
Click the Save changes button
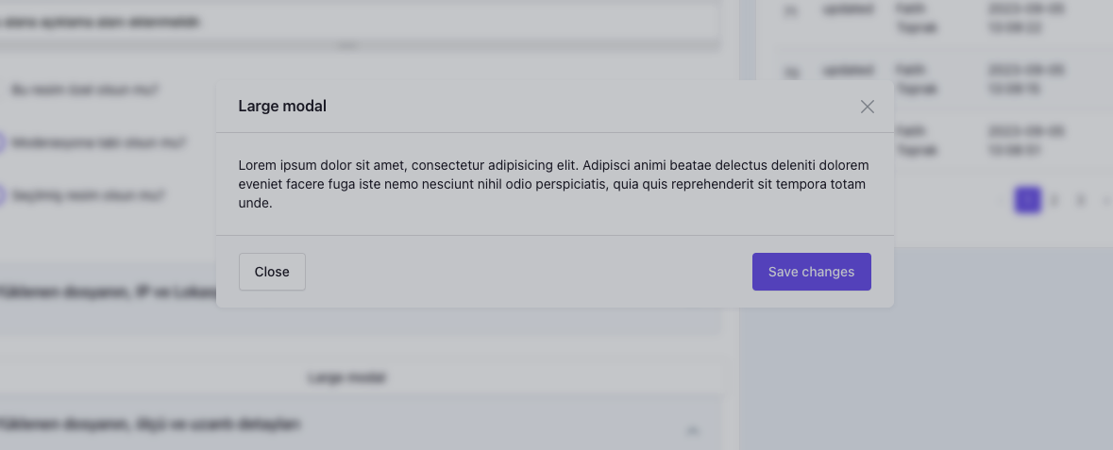811,272
